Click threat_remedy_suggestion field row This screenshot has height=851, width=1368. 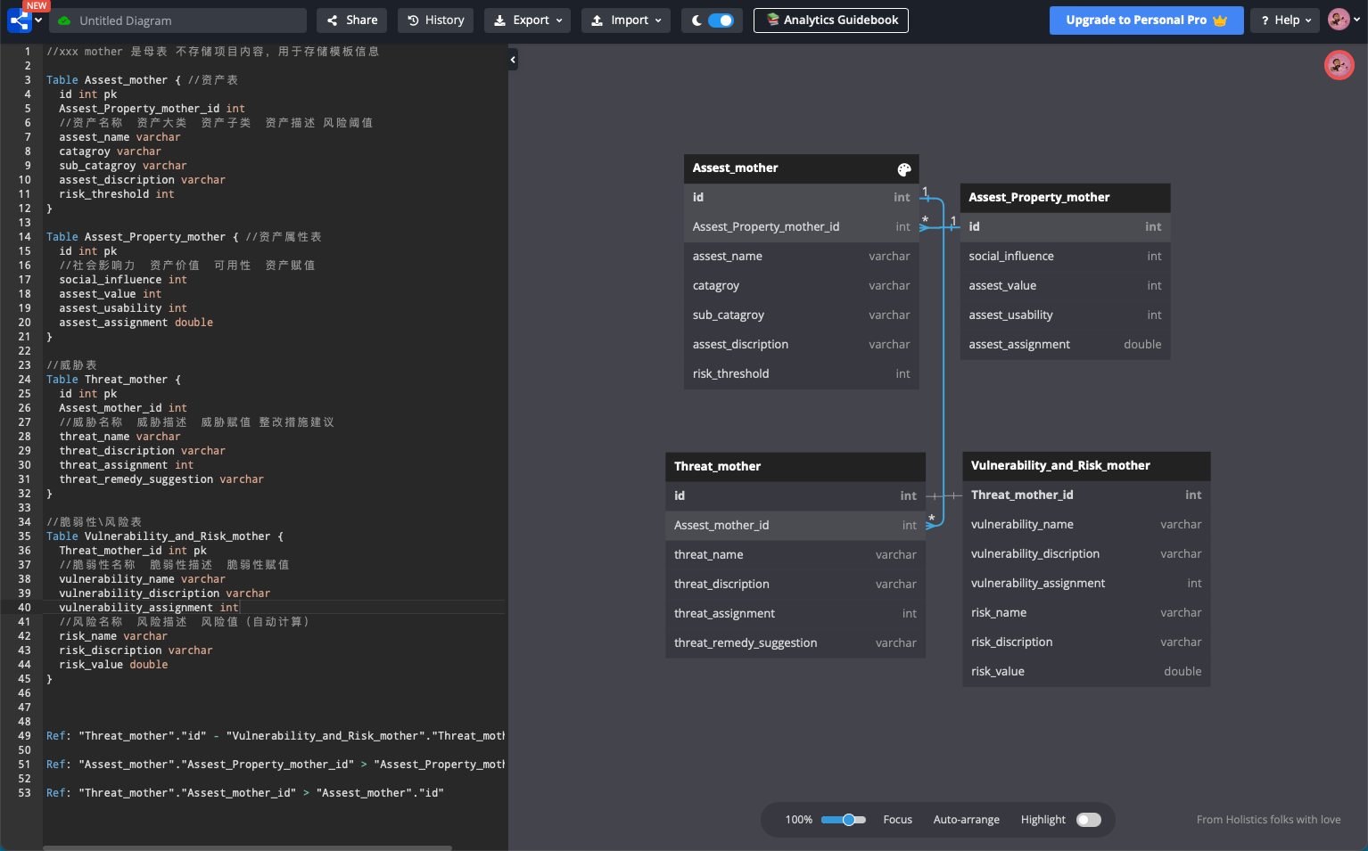pos(795,643)
